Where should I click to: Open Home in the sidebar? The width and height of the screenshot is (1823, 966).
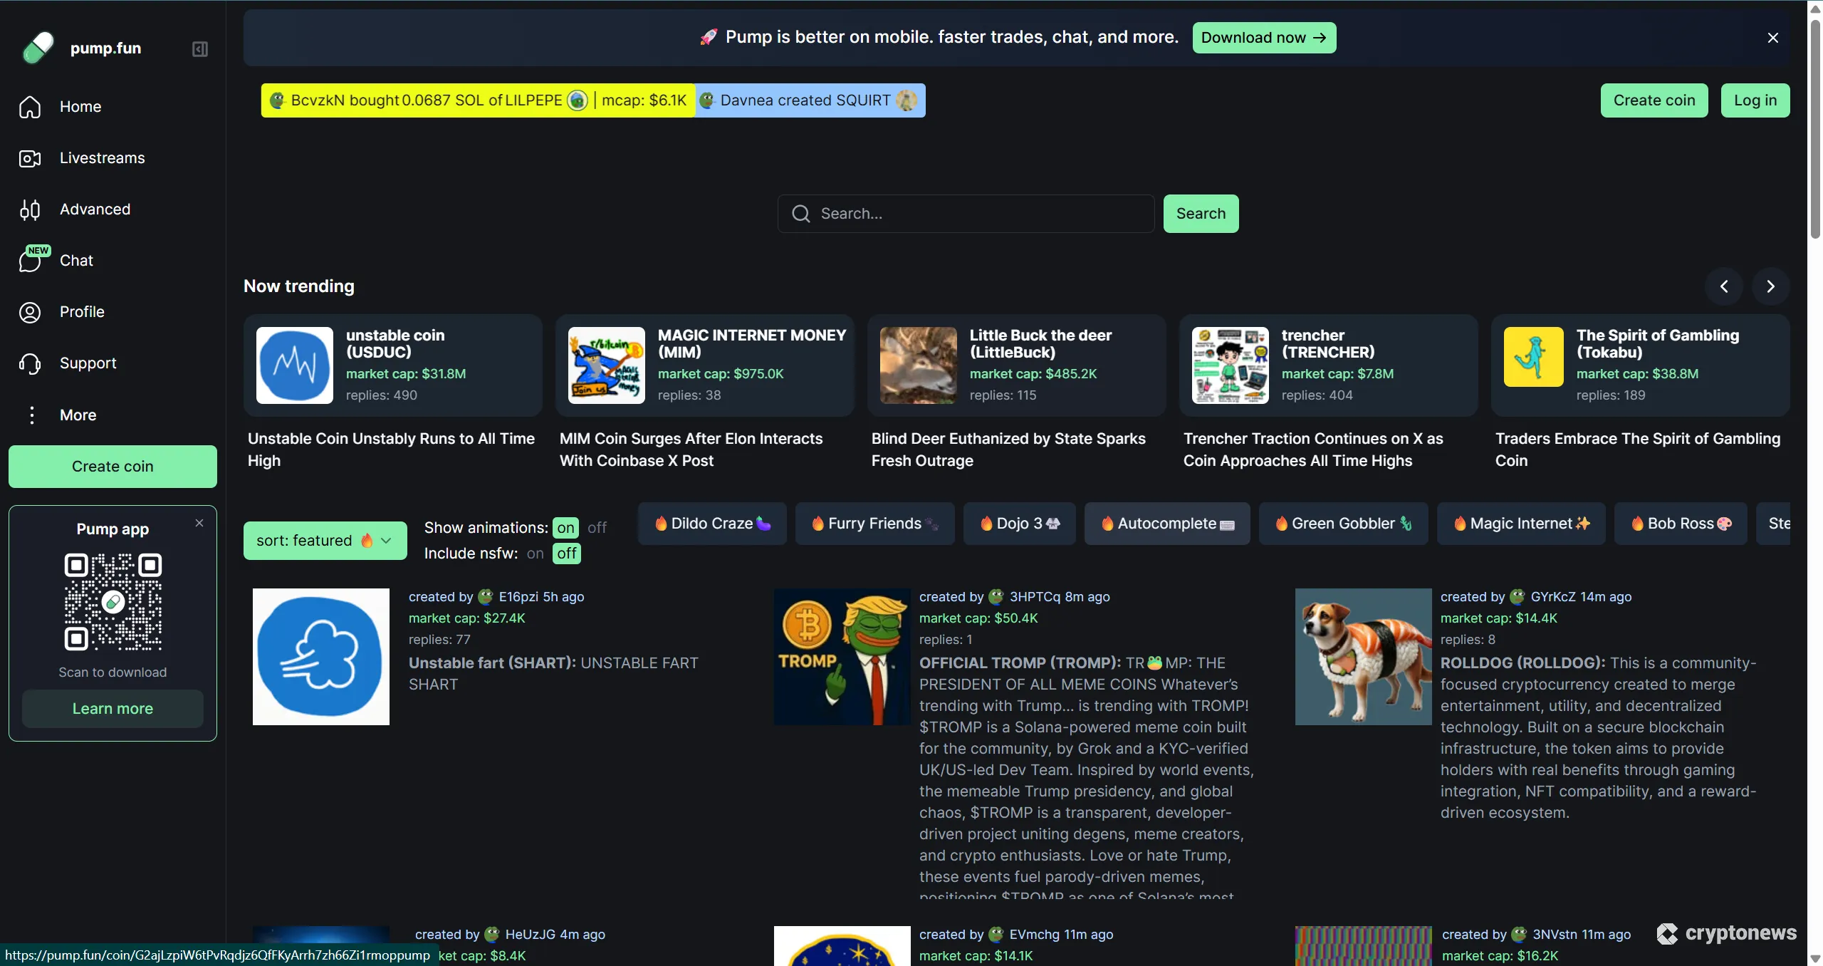point(80,107)
